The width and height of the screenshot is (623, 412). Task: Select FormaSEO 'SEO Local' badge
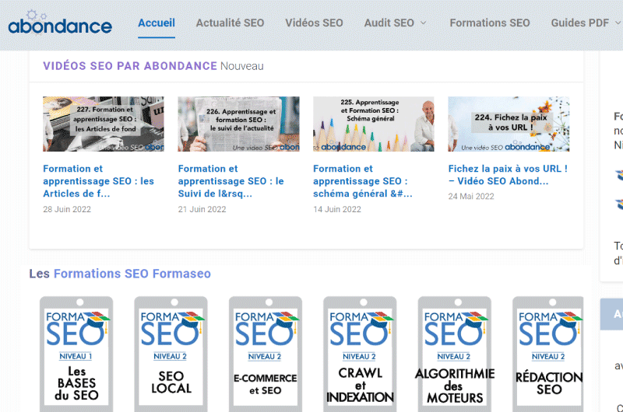(x=171, y=354)
